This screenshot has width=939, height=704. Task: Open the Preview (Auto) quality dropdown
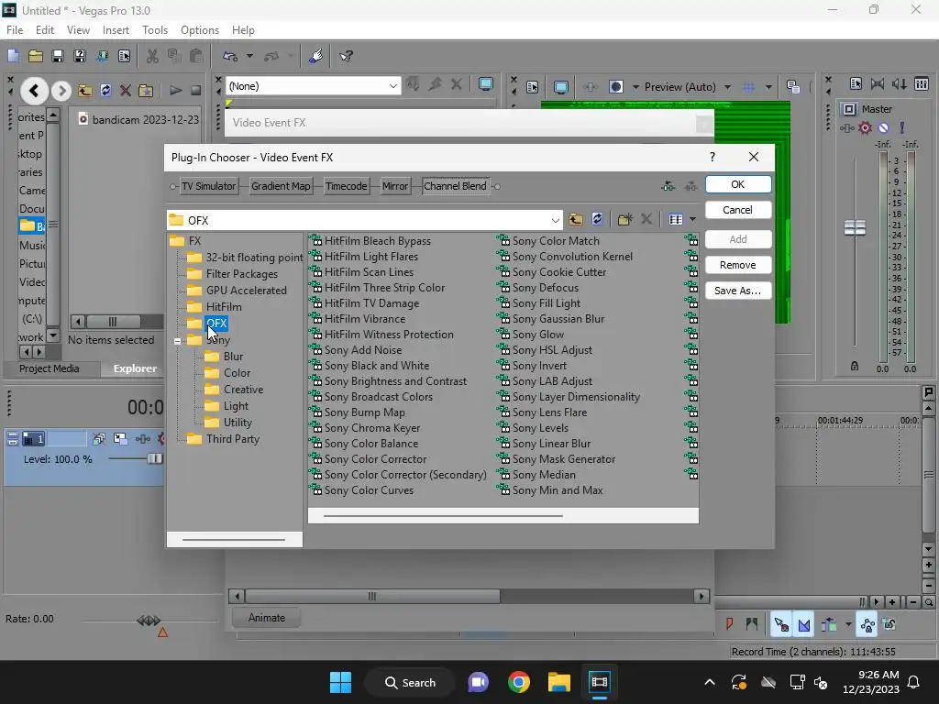[x=727, y=87]
